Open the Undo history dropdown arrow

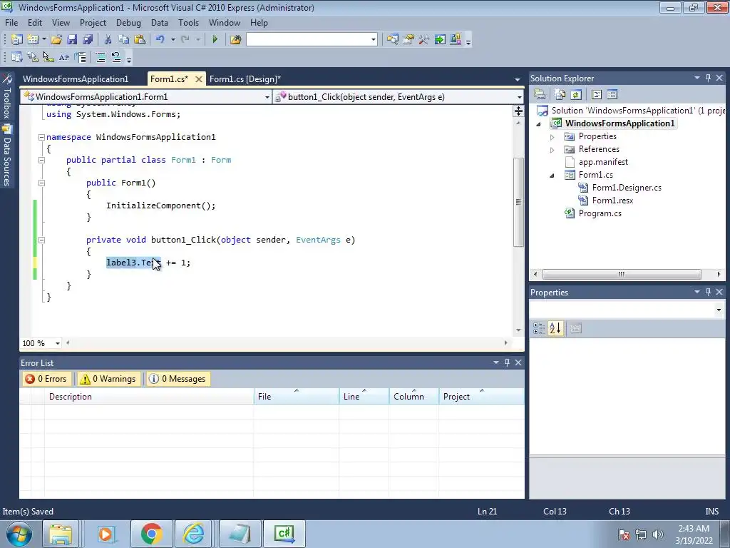(x=173, y=40)
